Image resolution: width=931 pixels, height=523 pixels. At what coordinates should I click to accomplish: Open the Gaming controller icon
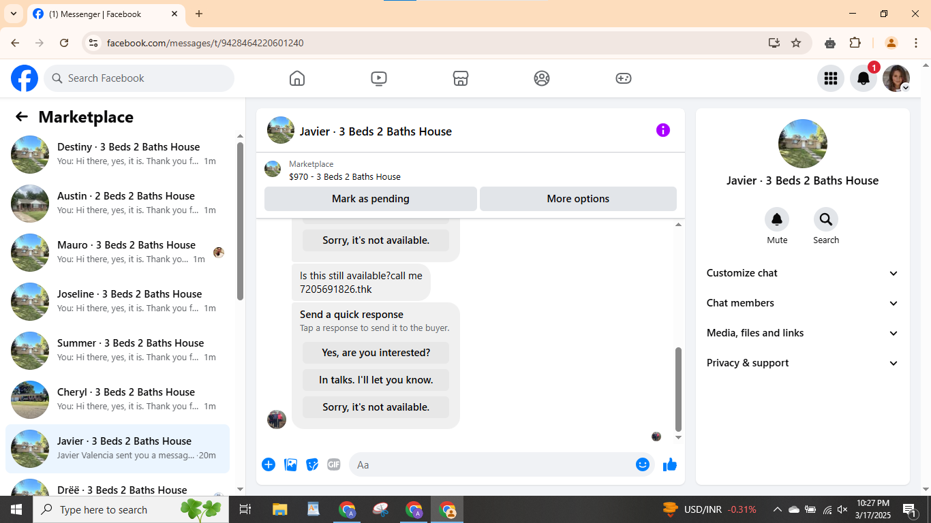tap(624, 78)
